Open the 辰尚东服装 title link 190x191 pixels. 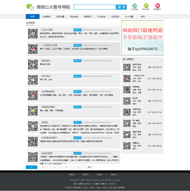47,153
